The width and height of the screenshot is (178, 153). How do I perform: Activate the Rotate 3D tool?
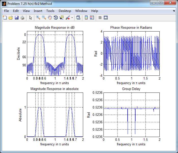coord(56,18)
